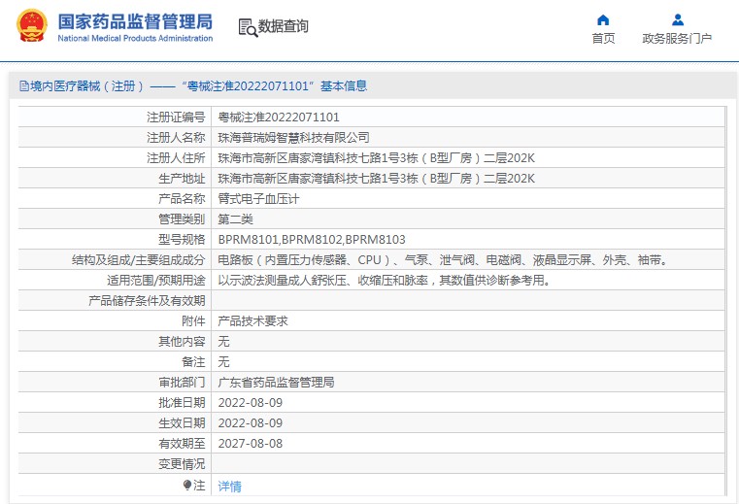
Task: Go to 首页 text link
Action: (x=603, y=38)
